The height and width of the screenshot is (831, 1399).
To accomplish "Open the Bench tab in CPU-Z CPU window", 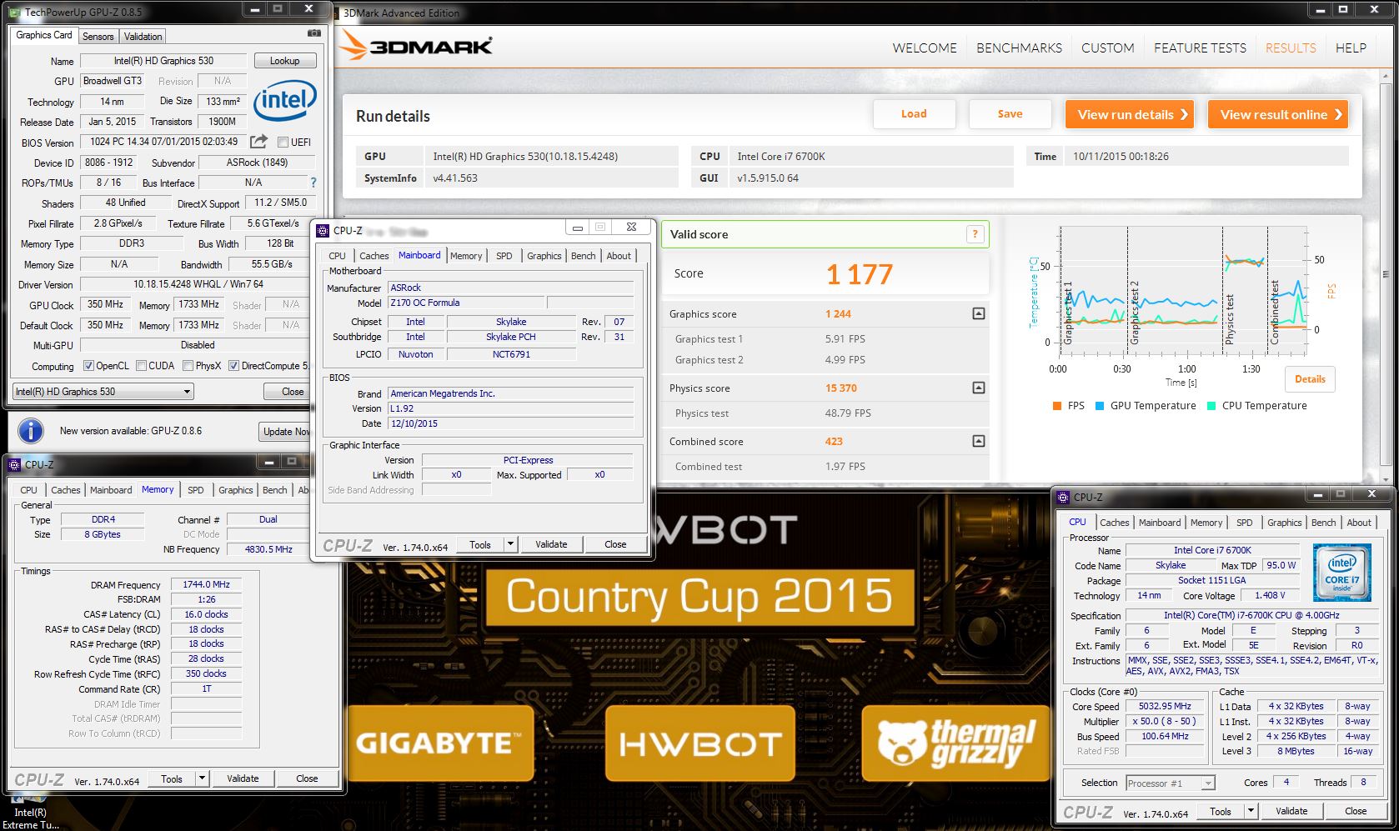I will click(1323, 523).
